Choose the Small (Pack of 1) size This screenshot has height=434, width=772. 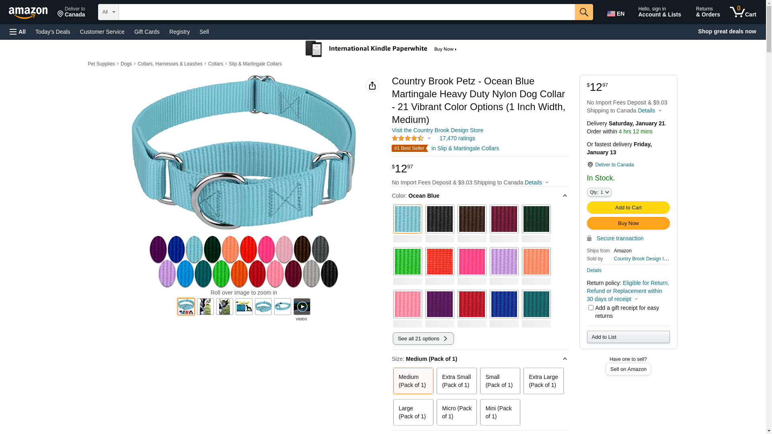500,381
